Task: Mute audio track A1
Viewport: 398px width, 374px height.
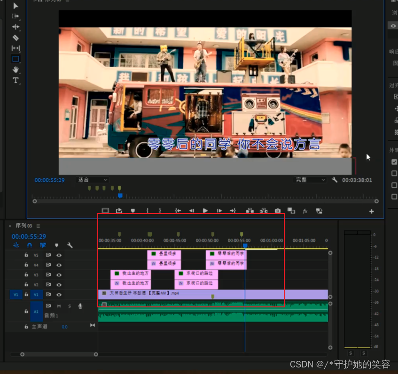Action: (x=59, y=306)
